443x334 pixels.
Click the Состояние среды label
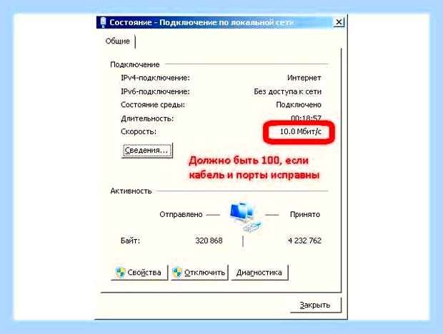pos(153,105)
